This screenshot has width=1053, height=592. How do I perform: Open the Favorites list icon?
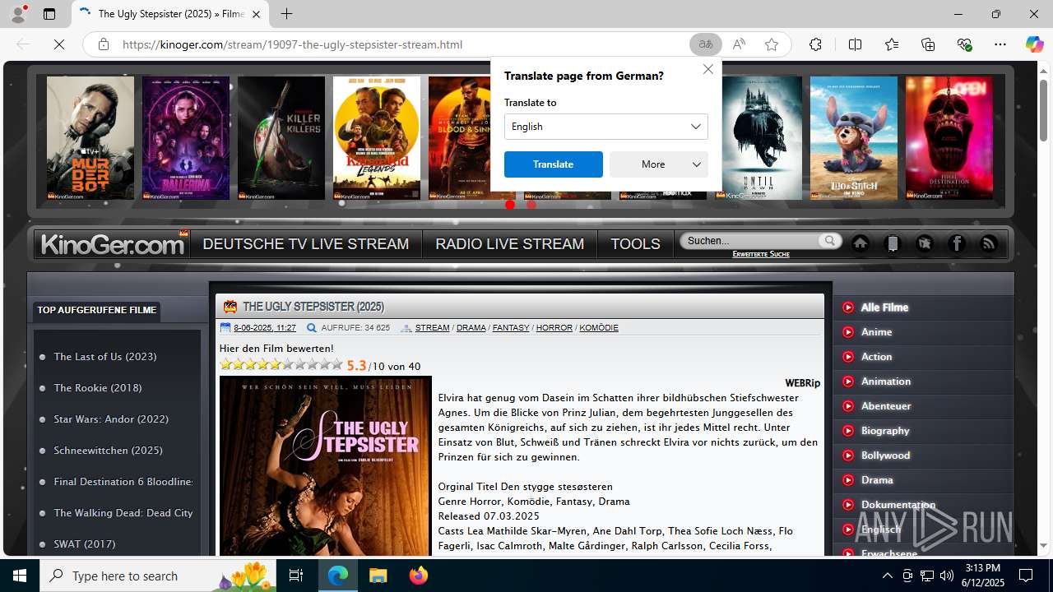(x=892, y=44)
